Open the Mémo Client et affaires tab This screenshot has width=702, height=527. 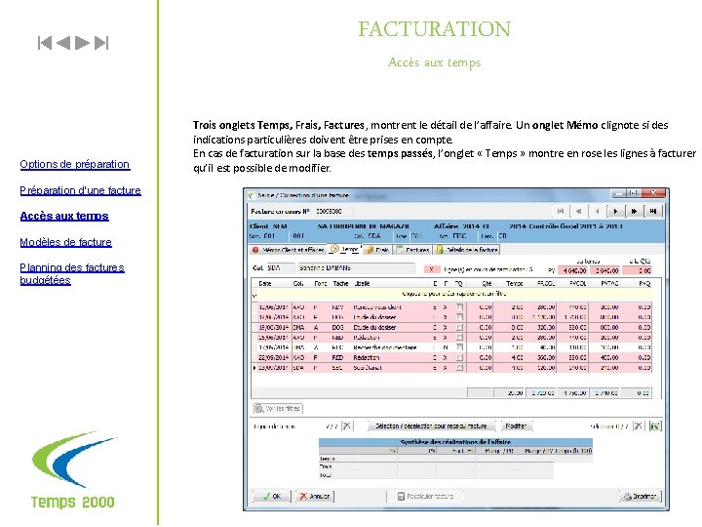288,250
